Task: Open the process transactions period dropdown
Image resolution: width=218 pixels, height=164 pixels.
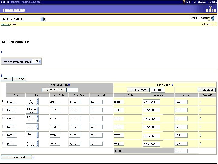Action: click(40, 62)
